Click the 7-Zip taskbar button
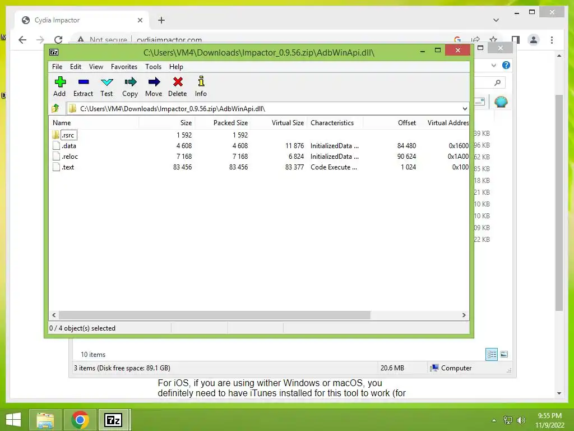 (x=114, y=420)
